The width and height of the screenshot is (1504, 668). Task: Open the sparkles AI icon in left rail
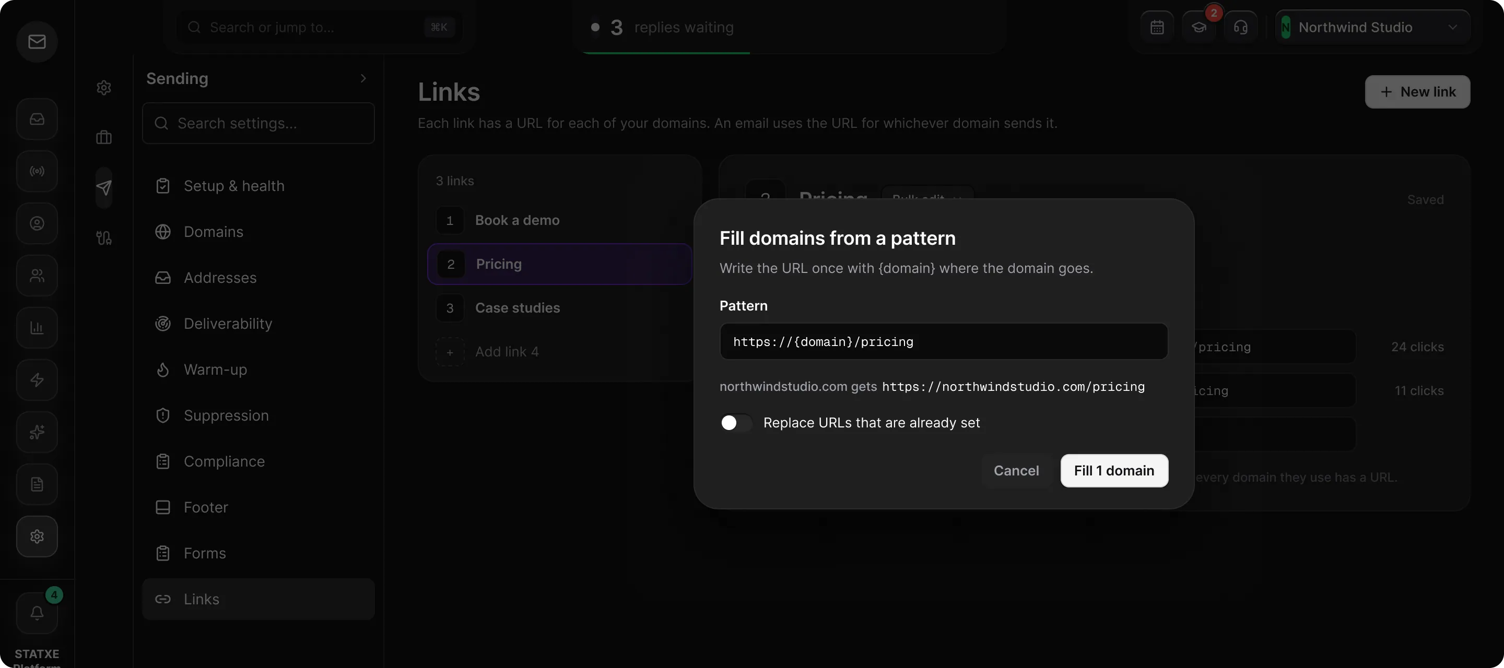click(37, 432)
